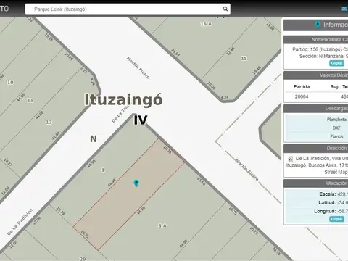Screen dimensions: 348x261
Task: Click the Partida column header
Action: point(302,86)
